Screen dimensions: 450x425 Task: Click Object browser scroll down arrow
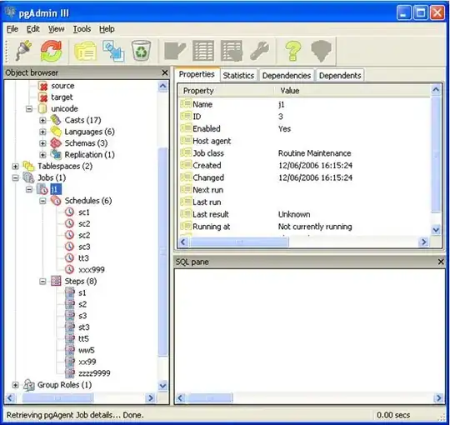pyautogui.click(x=162, y=386)
